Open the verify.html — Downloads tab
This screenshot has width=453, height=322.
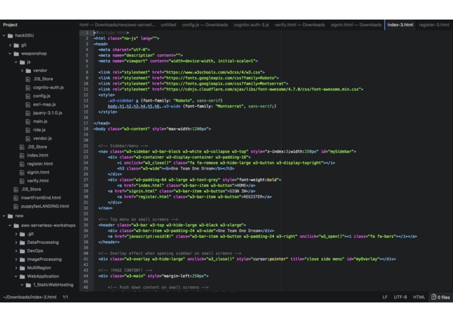click(300, 25)
